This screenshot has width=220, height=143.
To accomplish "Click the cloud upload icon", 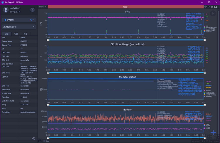I will (216, 7).
